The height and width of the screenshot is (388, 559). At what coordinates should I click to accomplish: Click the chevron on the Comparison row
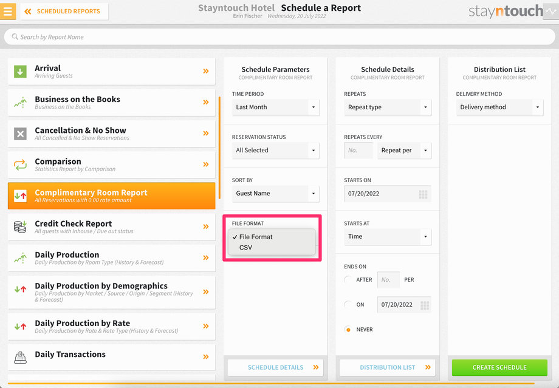coord(206,165)
